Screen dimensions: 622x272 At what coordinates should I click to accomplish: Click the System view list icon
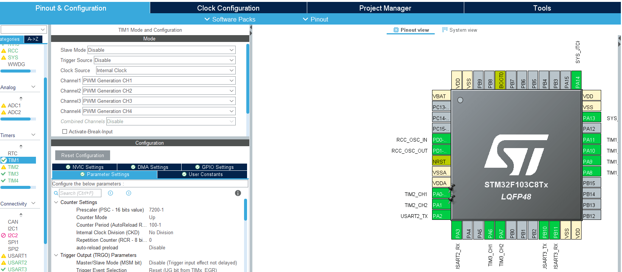tap(445, 30)
